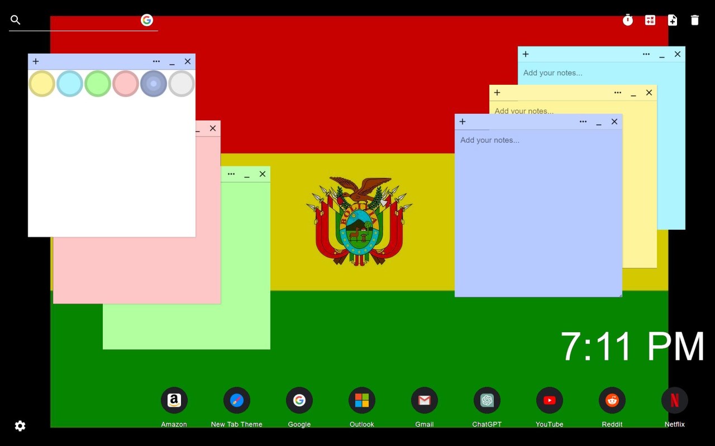Launch the Outlook shortcut

[x=362, y=400]
